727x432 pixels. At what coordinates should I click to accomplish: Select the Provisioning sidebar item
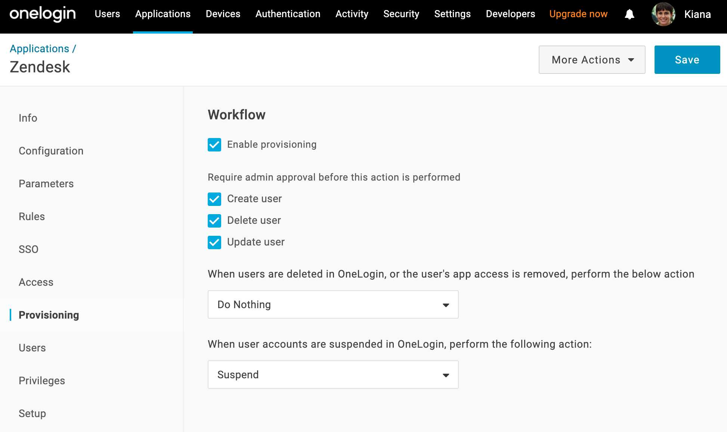click(x=49, y=315)
